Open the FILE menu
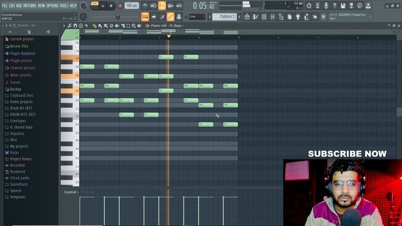The height and width of the screenshot is (226, 402). point(4,6)
